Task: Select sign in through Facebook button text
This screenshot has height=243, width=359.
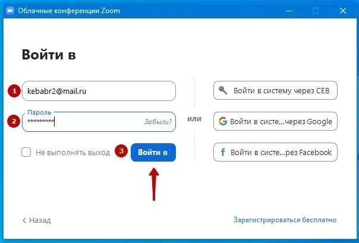Action: [x=281, y=152]
